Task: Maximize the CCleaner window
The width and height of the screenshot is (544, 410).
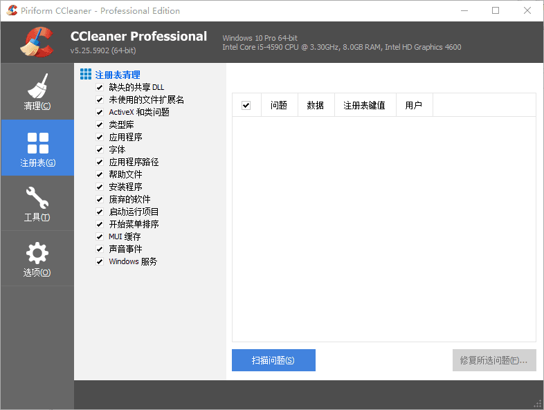Action: click(x=496, y=10)
